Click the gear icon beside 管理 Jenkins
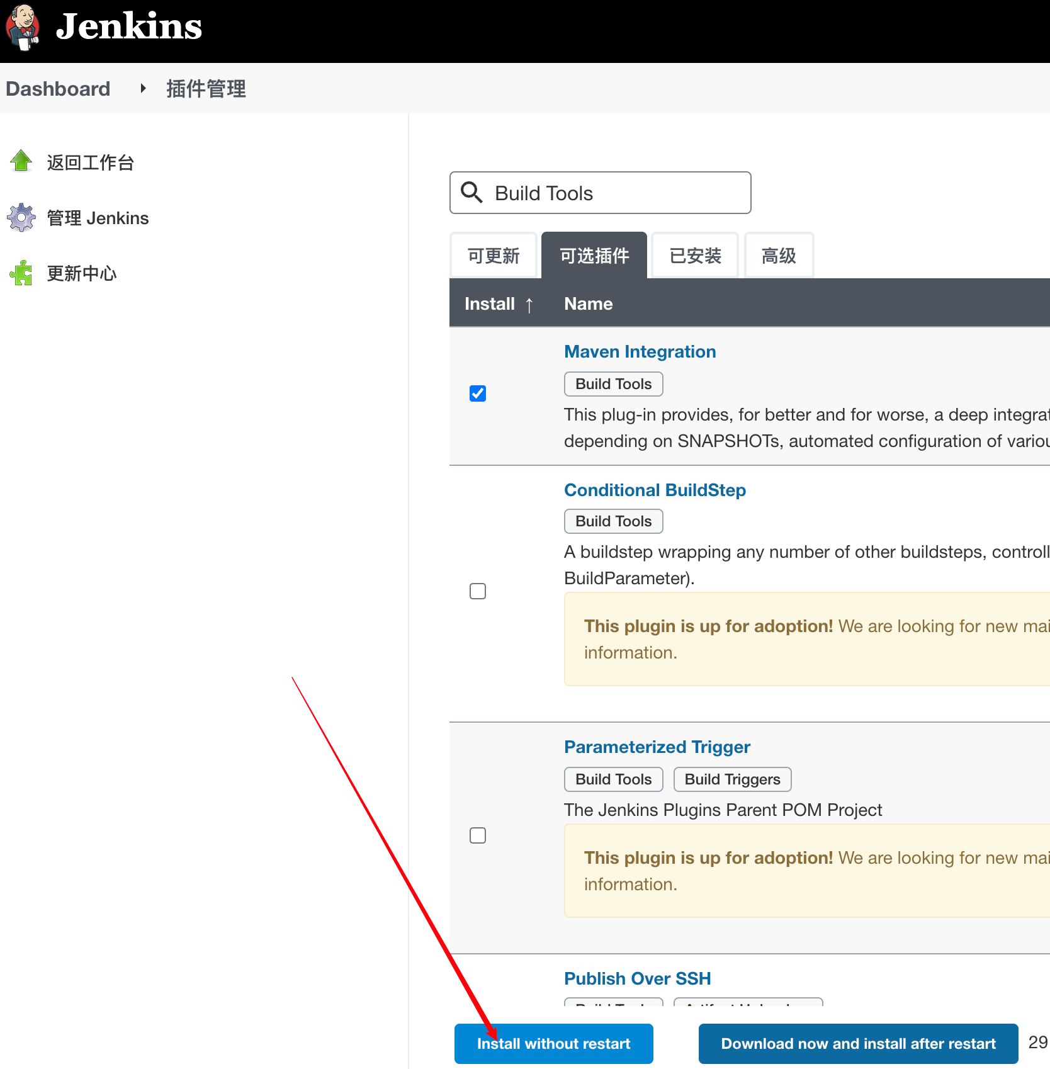Viewport: 1050px width, 1069px height. point(21,217)
